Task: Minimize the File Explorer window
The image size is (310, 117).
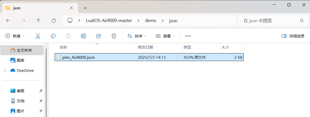Action: pyautogui.click(x=274, y=5)
